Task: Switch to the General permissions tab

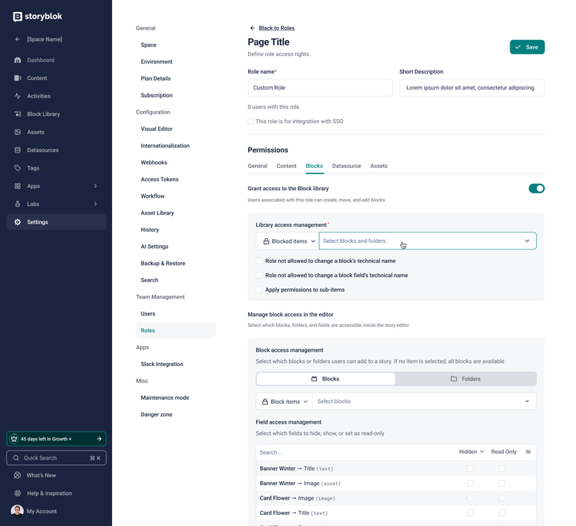Action: (x=258, y=166)
